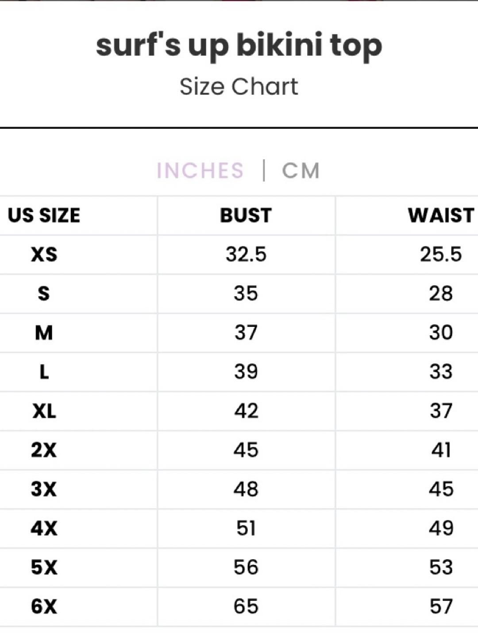Click the BUST column header
Viewport: 478px width, 637px height.
[x=246, y=215]
